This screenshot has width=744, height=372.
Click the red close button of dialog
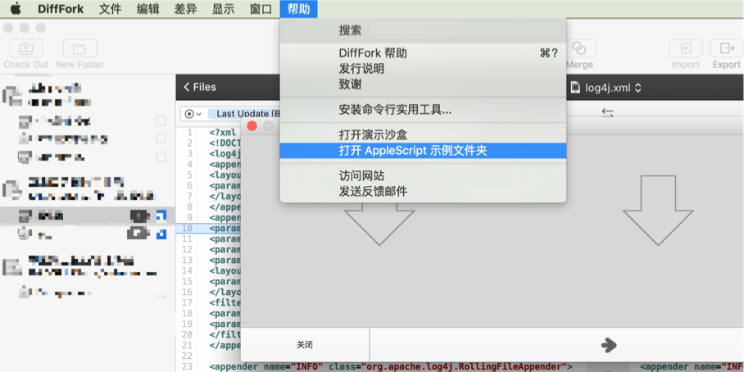coord(252,125)
